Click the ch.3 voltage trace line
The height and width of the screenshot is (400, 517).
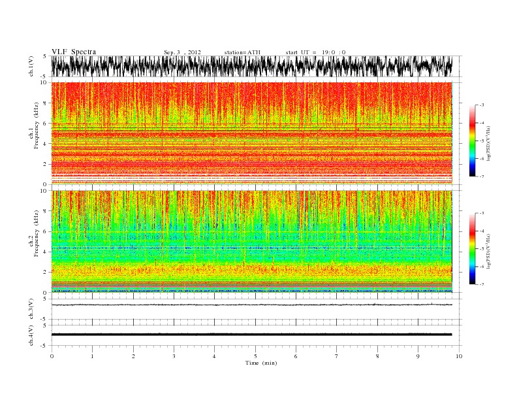click(252, 305)
